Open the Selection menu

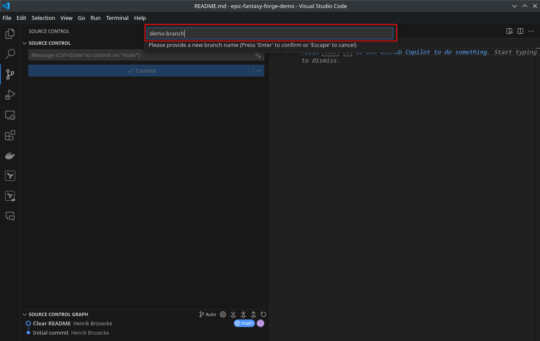[x=43, y=18]
